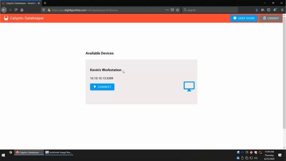Open page actions three-dot menu
The image size is (286, 161).
[167, 10]
